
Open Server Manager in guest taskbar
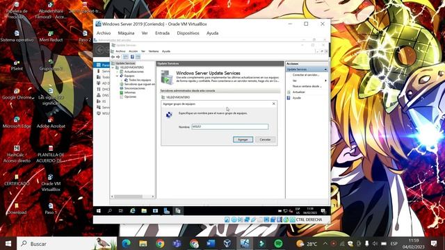coord(167,211)
